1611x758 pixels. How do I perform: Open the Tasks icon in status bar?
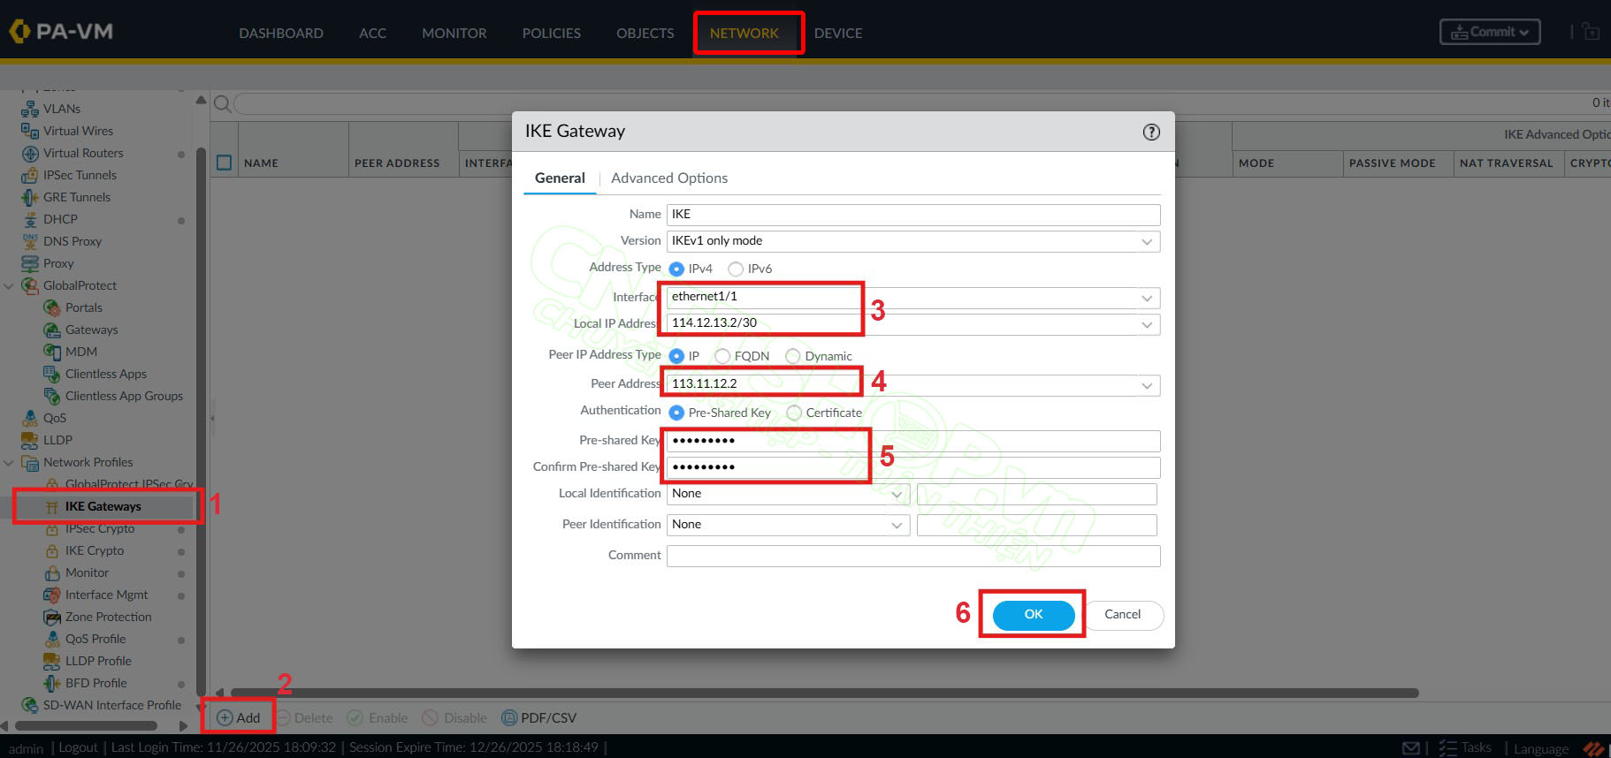click(x=1447, y=747)
